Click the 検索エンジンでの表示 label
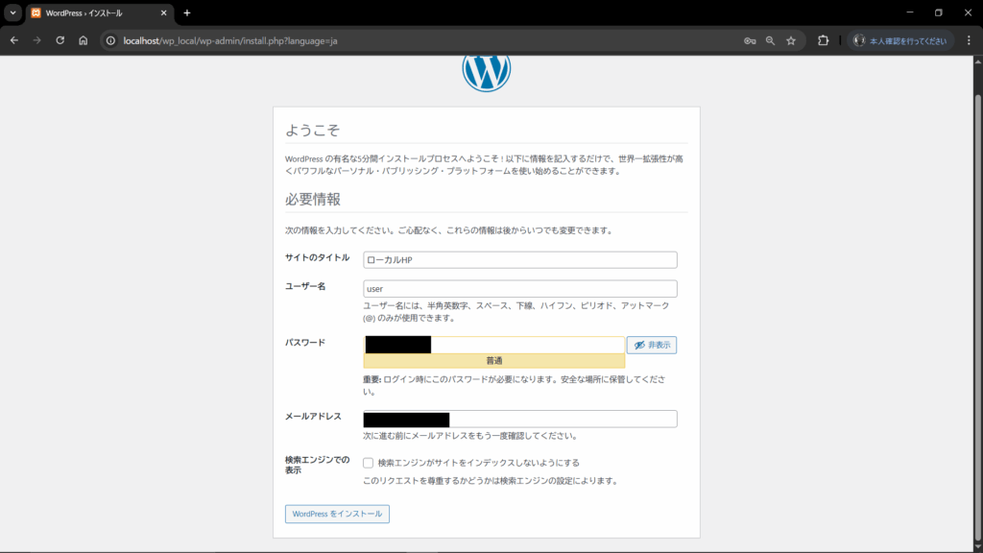 (317, 466)
